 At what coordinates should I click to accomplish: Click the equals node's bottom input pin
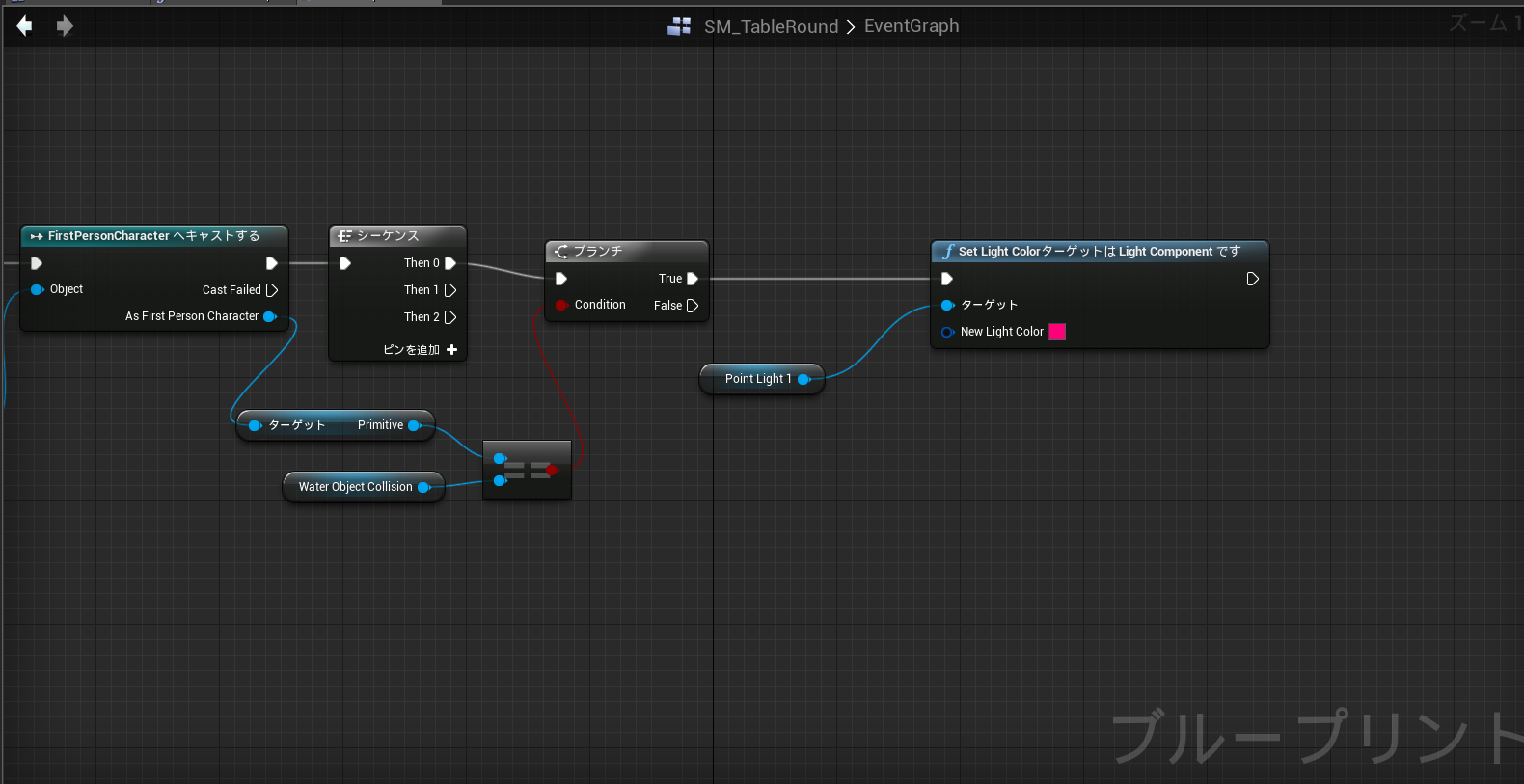(x=500, y=480)
